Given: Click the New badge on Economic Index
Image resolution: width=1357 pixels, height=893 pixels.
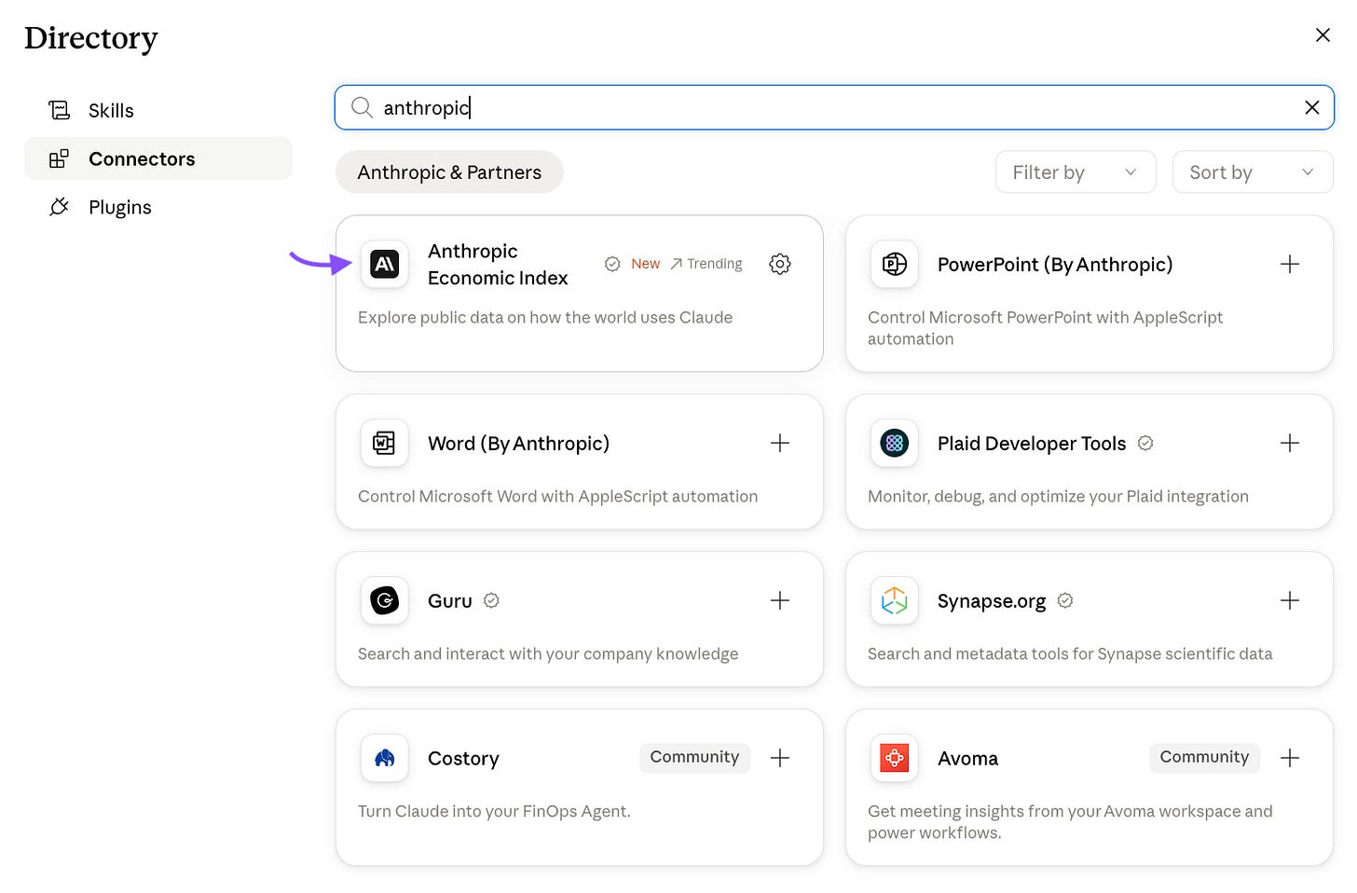Looking at the screenshot, I should (645, 264).
